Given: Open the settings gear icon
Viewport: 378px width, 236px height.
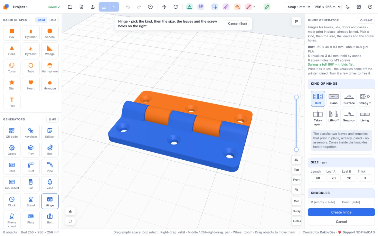Looking at the screenshot, I should pyautogui.click(x=359, y=7).
